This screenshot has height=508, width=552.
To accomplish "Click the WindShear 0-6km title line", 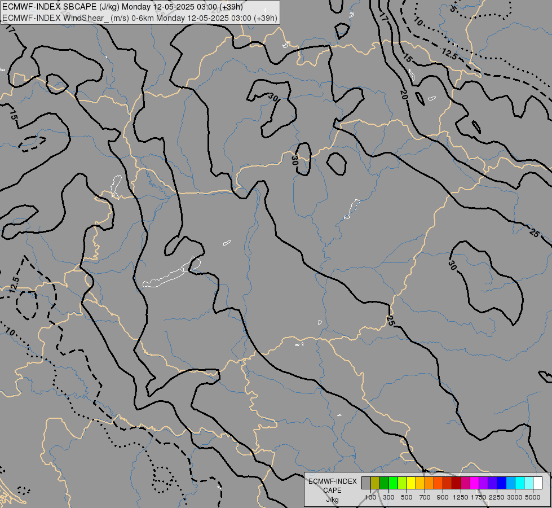I will click(x=140, y=18).
